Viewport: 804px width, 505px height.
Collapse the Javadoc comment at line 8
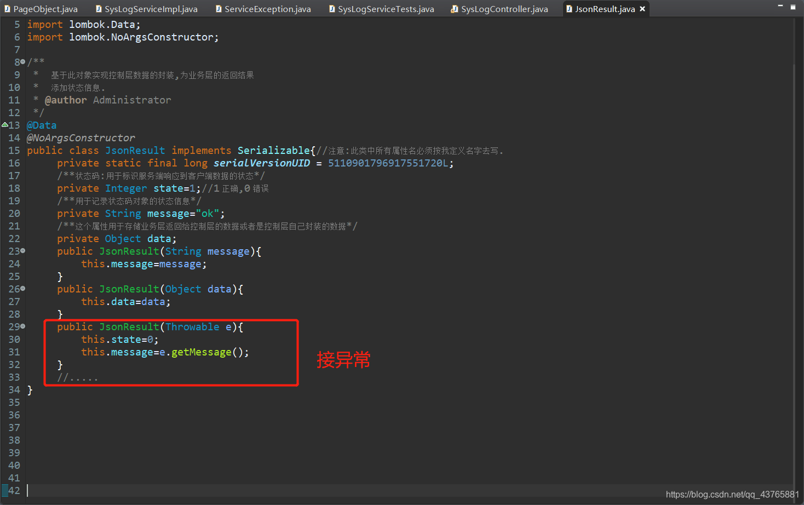click(22, 62)
